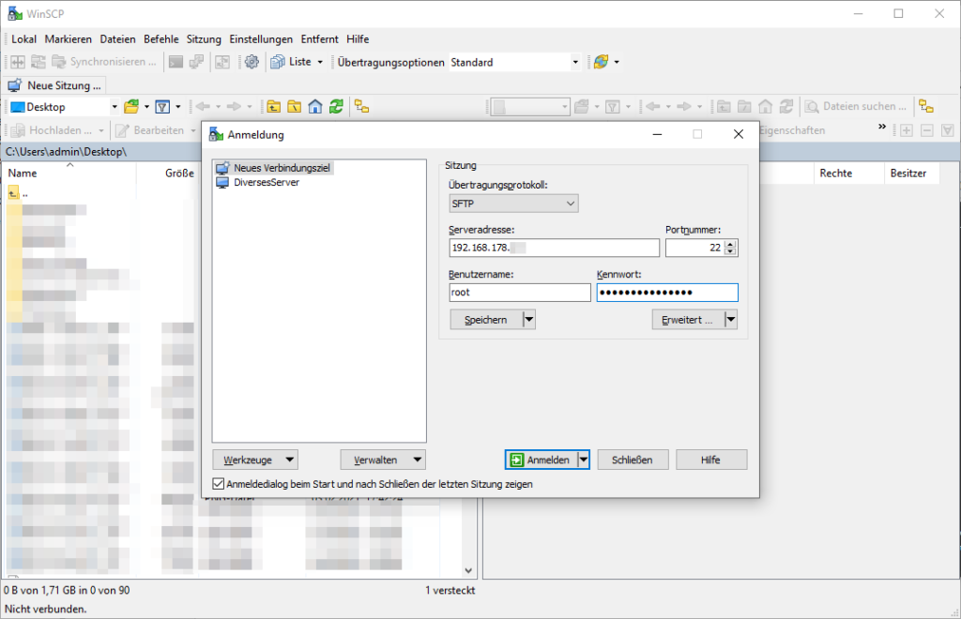Increase the Portnummer with up arrow
This screenshot has height=619, width=961.
(x=731, y=244)
